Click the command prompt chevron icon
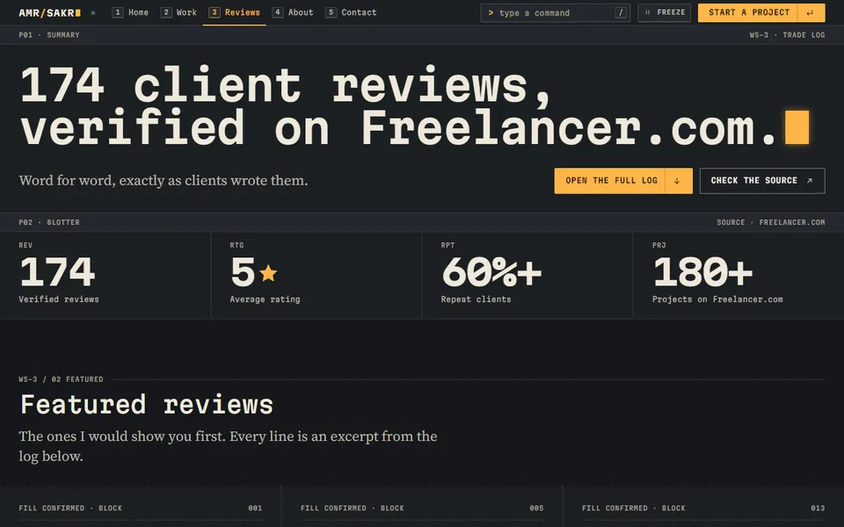 [491, 13]
